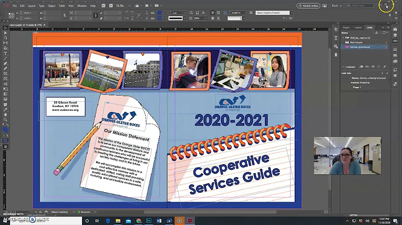Select the Back Art.psd link row
Viewport: 402px width, 225px height.
[x=364, y=42]
